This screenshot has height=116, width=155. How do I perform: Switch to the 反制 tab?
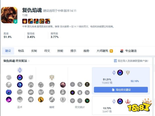click(34, 51)
